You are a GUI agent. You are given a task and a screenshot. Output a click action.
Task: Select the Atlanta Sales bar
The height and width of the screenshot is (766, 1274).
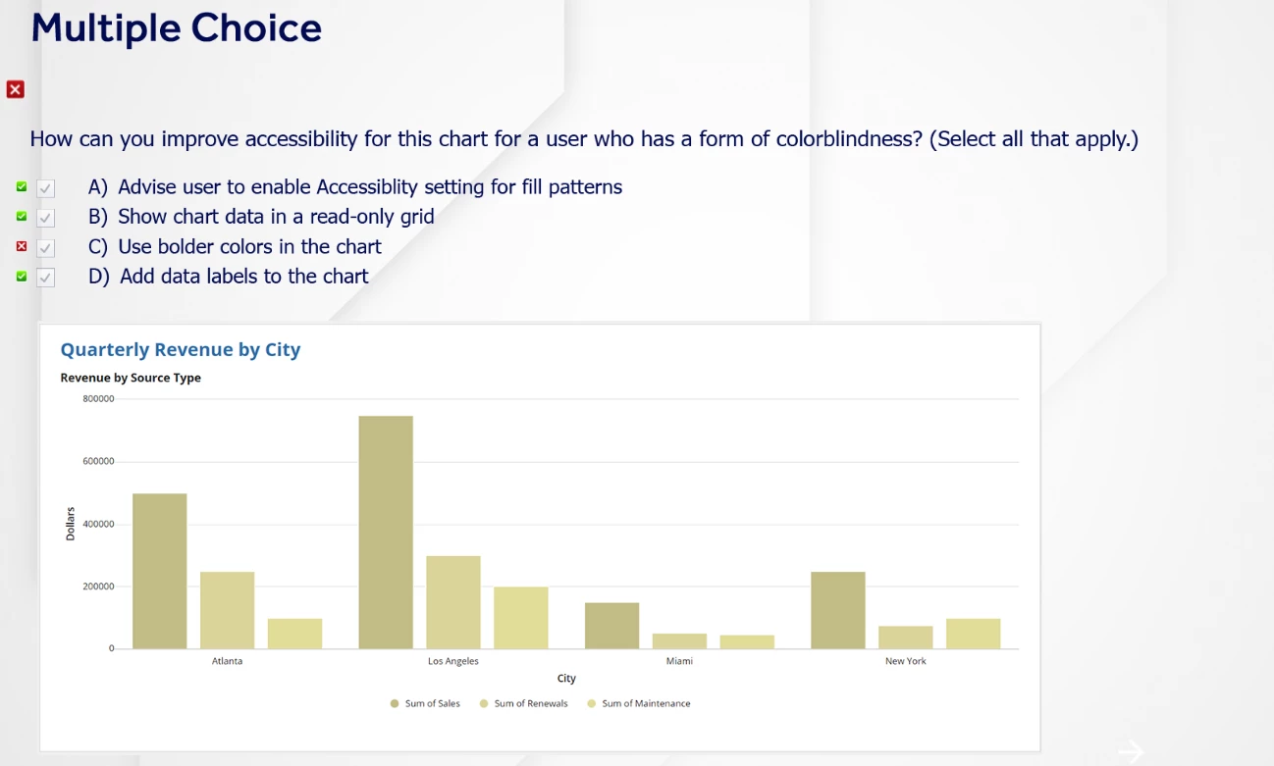(159, 571)
